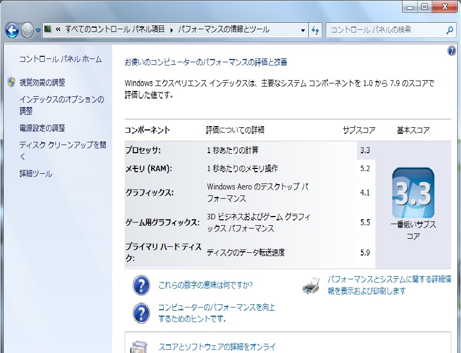Expand the « breadcrumb chevron in address bar

click(x=57, y=30)
